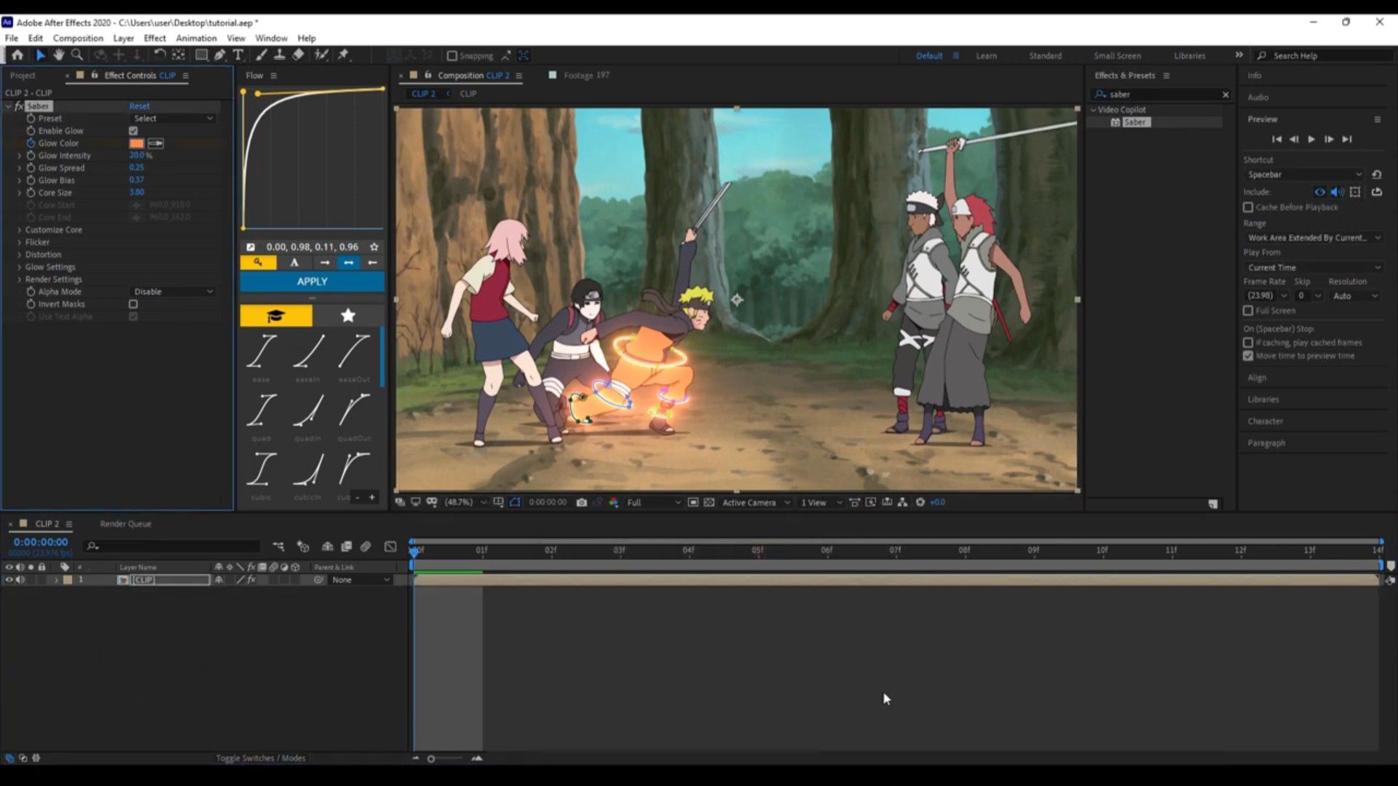Select the Puppet Pin tool

point(344,55)
